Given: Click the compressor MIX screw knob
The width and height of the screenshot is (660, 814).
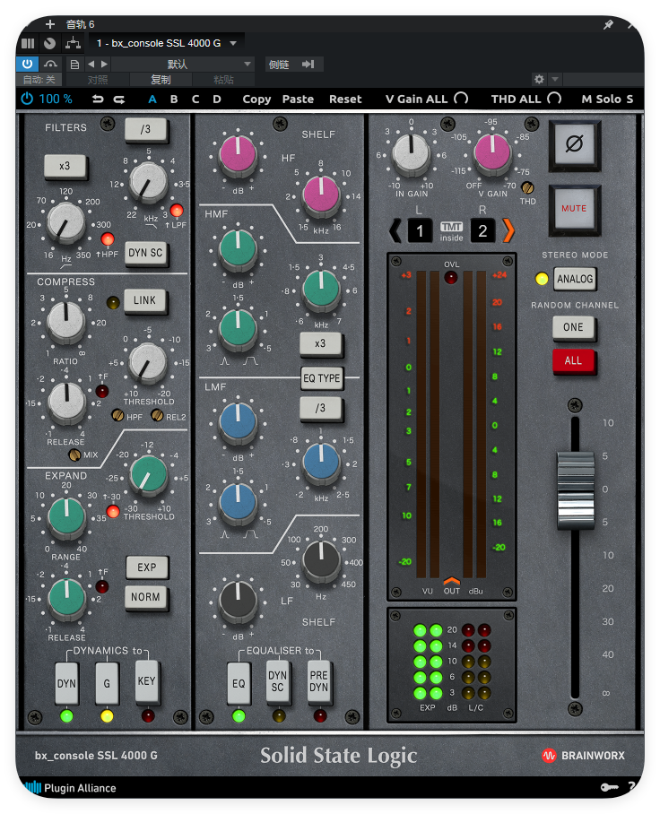Looking at the screenshot, I should tap(74, 455).
